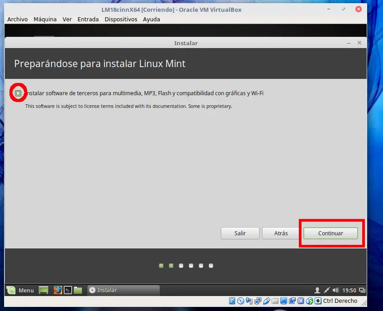Click the Preparándose para instalar Linux Mint heading
The height and width of the screenshot is (311, 383).
(x=100, y=63)
